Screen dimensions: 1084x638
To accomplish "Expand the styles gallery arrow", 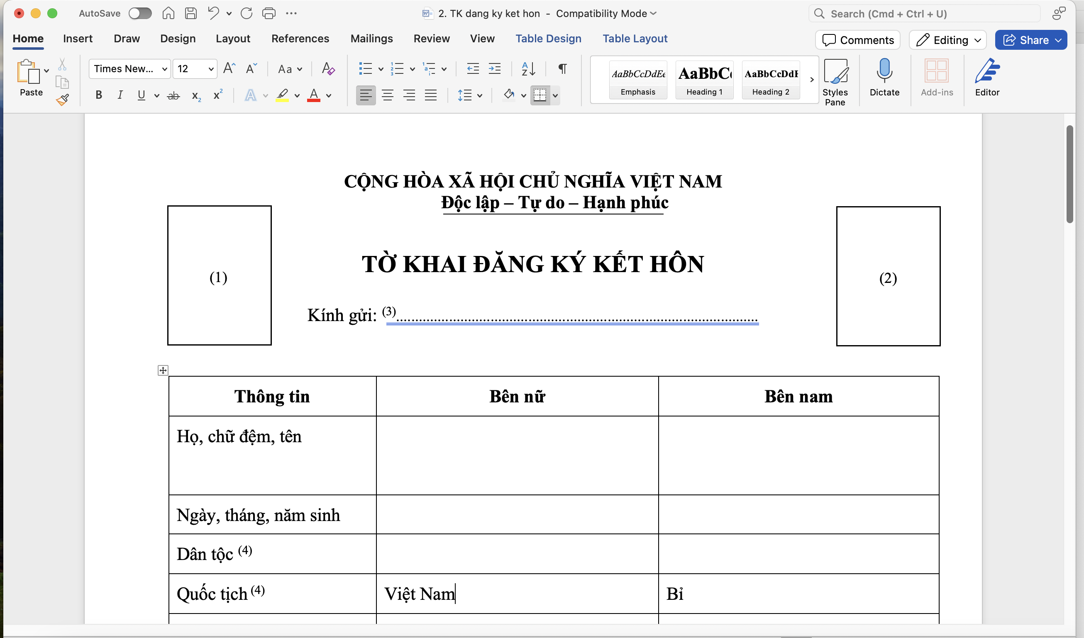I will click(812, 80).
